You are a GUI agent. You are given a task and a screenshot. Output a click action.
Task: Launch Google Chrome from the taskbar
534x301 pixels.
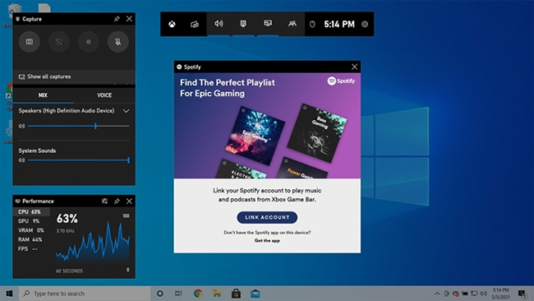[198, 294]
